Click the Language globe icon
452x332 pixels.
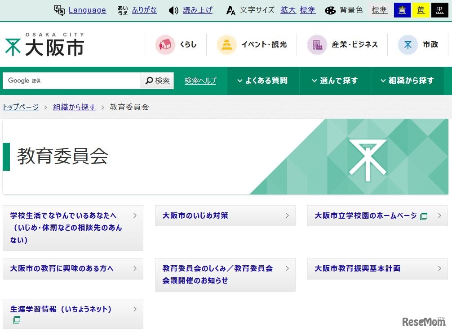(x=60, y=9)
